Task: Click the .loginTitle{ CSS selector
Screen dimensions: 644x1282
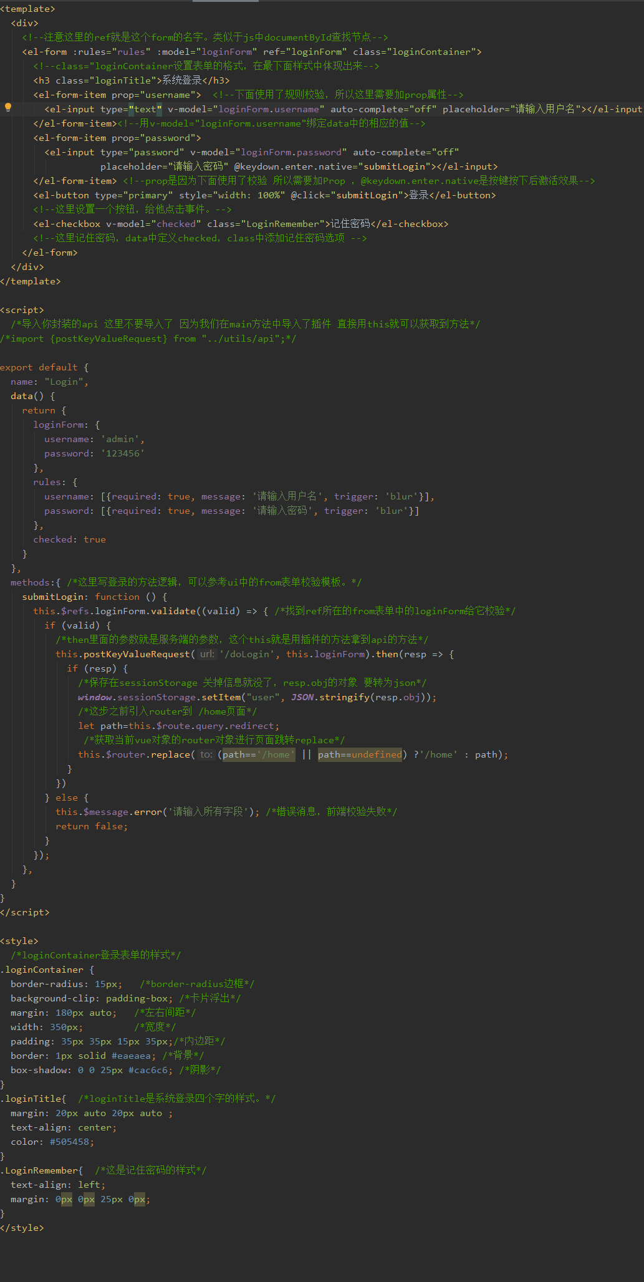Action: (33, 1098)
